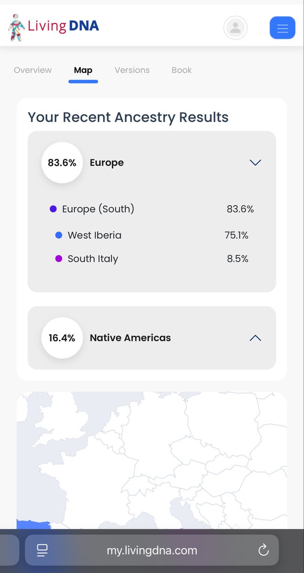Tap the my.livingdna.com address field
This screenshot has width=304, height=573.
click(x=152, y=551)
